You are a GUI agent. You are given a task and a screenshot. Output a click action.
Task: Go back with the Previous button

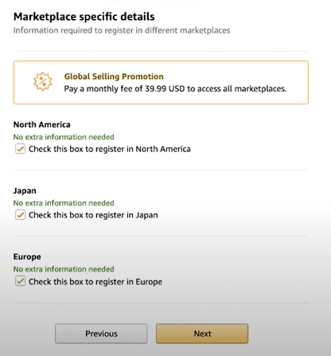click(x=101, y=334)
